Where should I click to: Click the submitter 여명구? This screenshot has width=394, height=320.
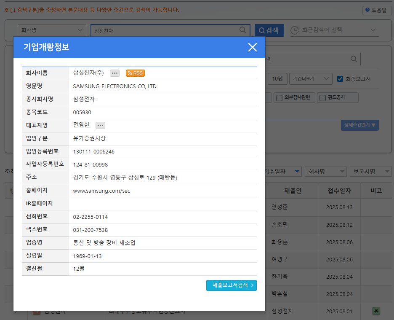(280, 259)
